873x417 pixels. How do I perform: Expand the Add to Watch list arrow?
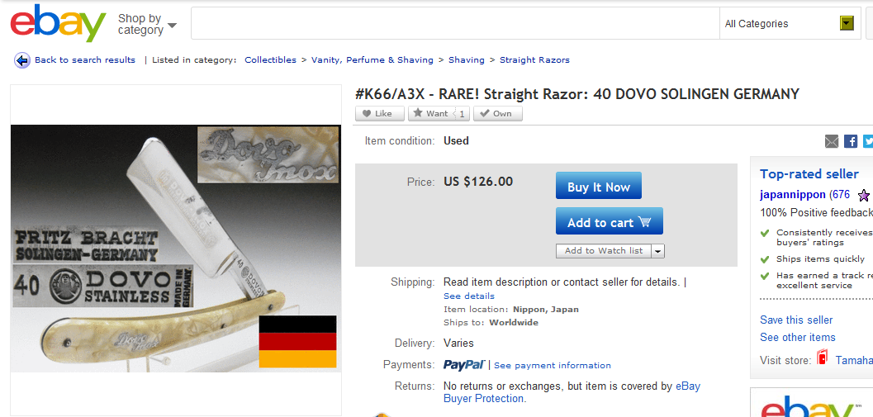pyautogui.click(x=658, y=251)
